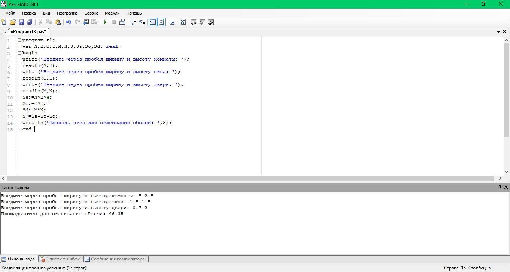Restore down the PascalABC.NET window
The height and width of the screenshot is (272, 510).
click(x=483, y=4)
